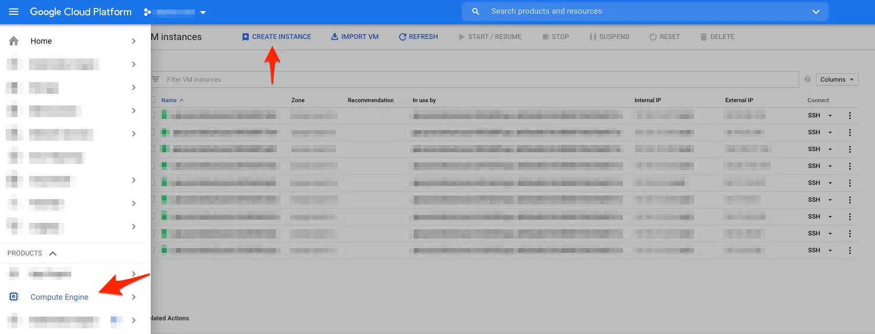
Task: Open three-dot menu of last instance row
Action: pos(850,250)
